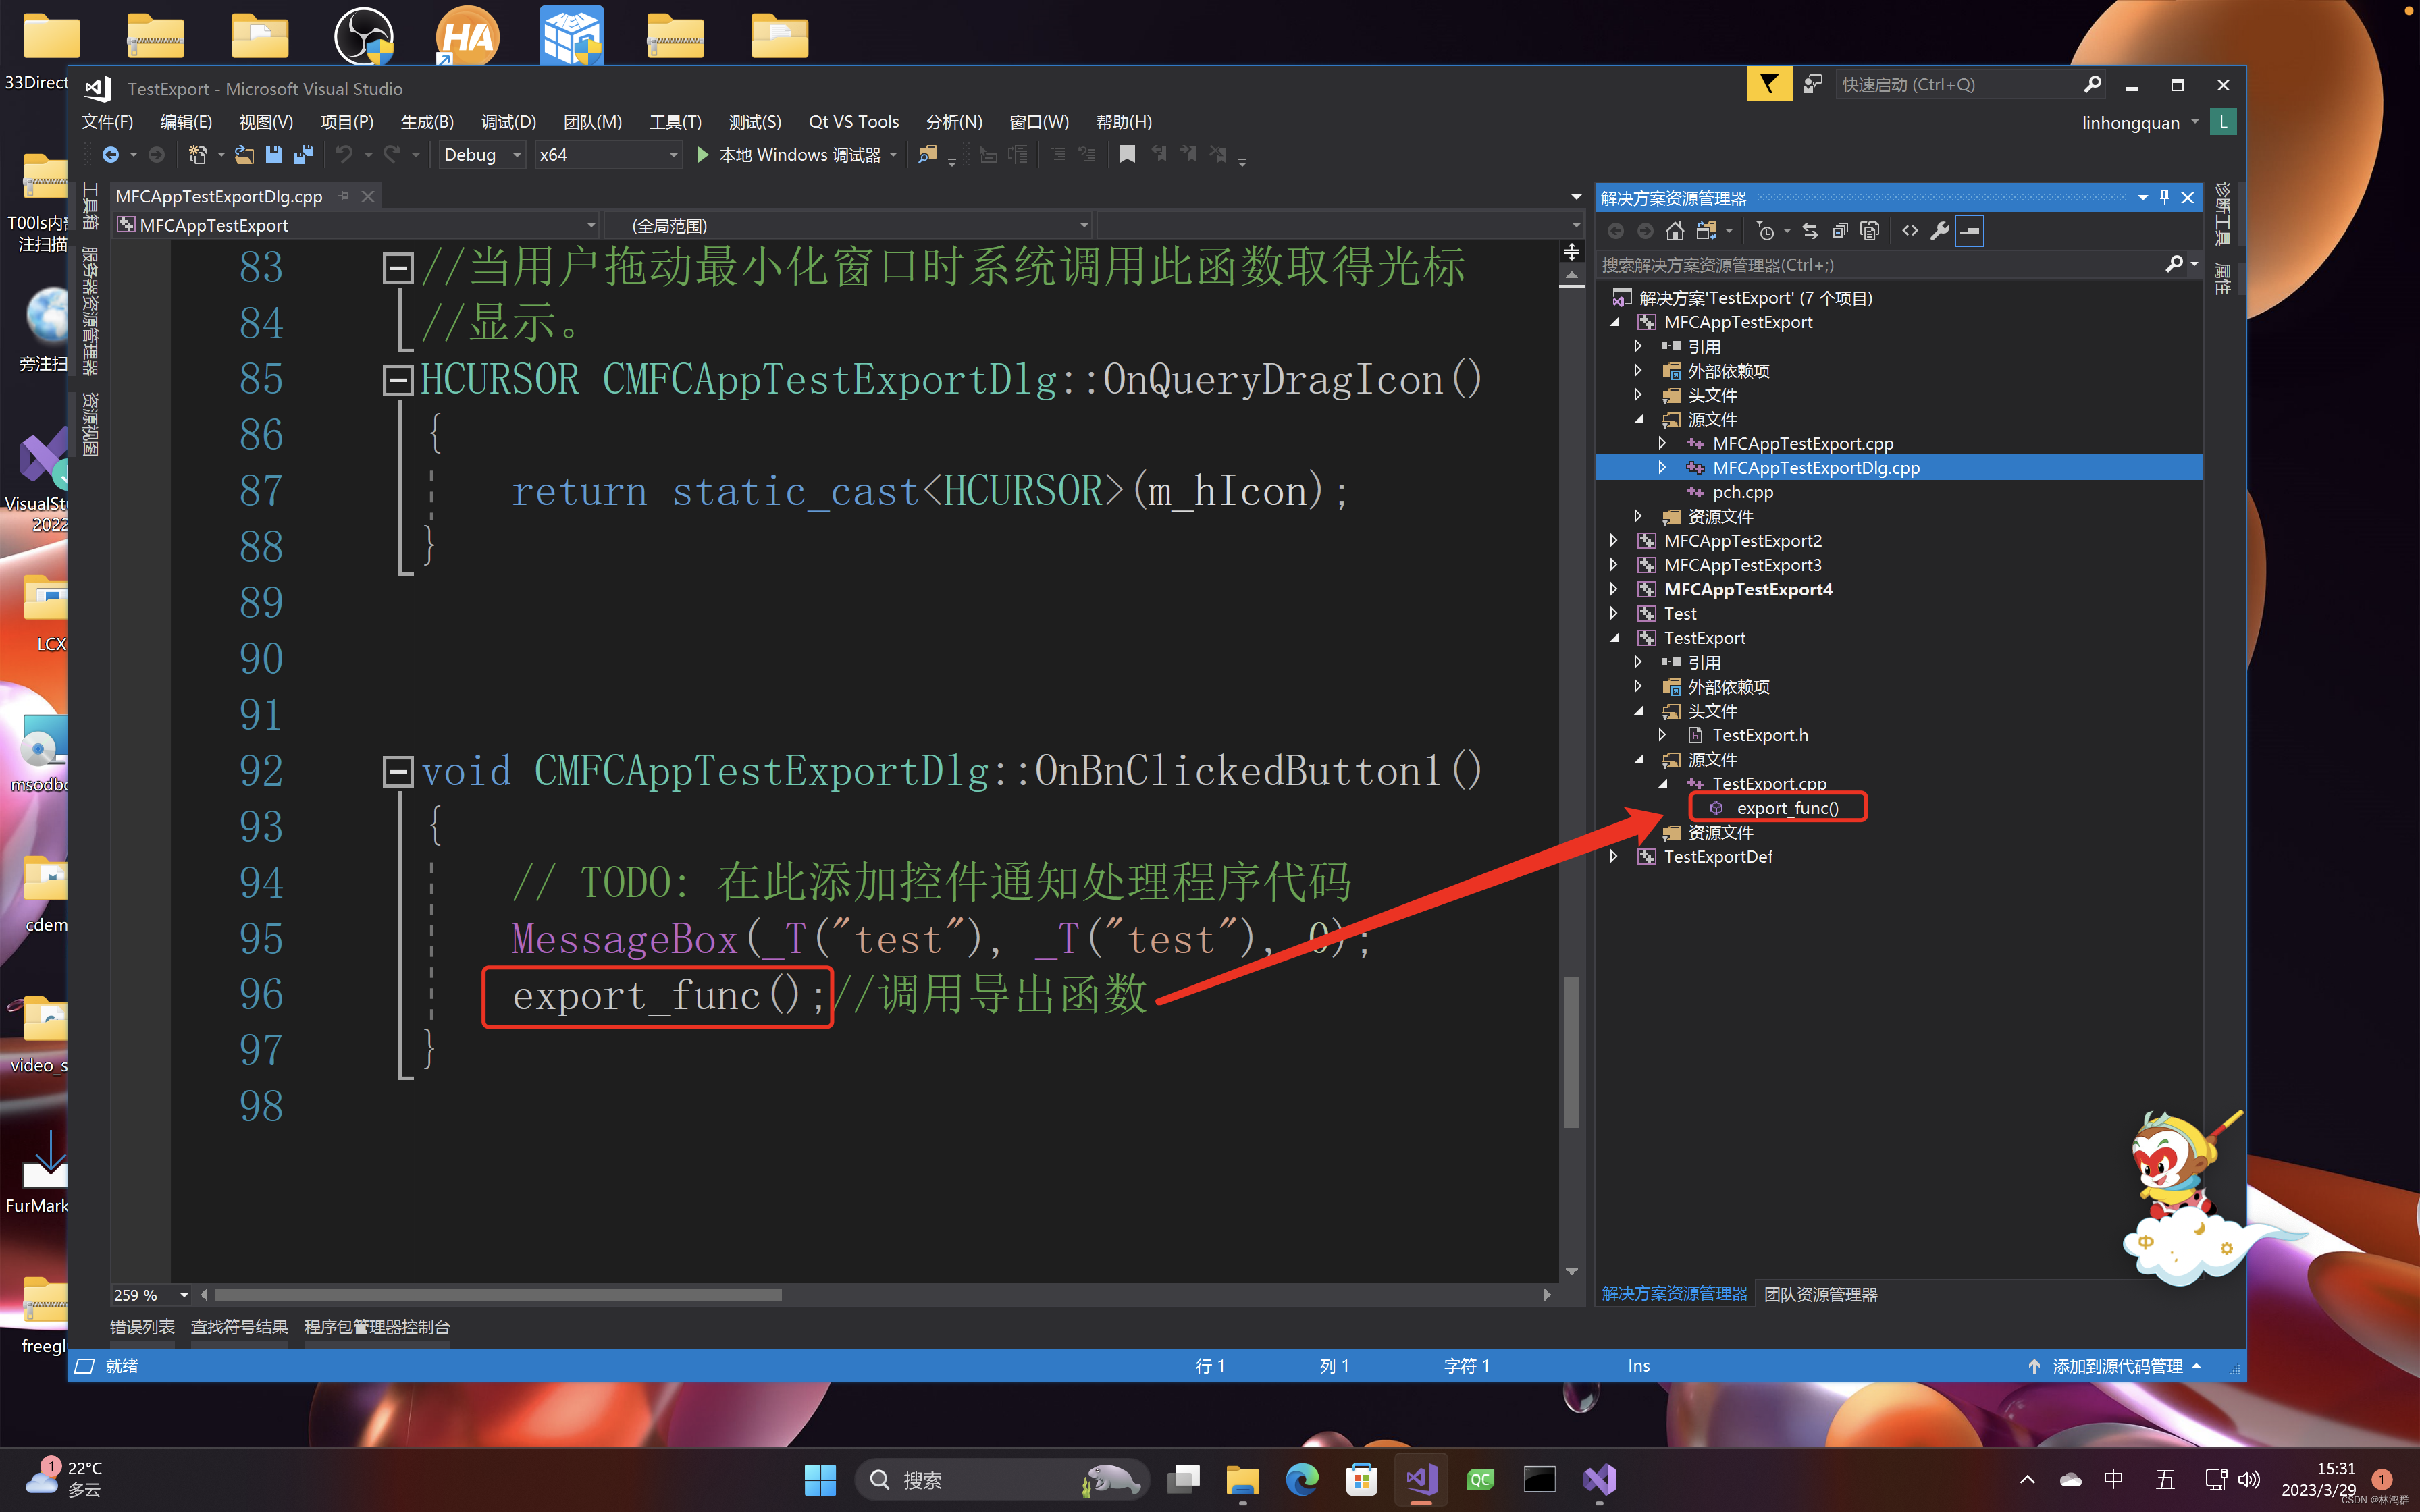
Task: Click the feedback icon beside Quick Launch
Action: tap(1813, 85)
